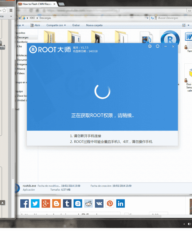Share via the Pinterest icon

click(110, 204)
